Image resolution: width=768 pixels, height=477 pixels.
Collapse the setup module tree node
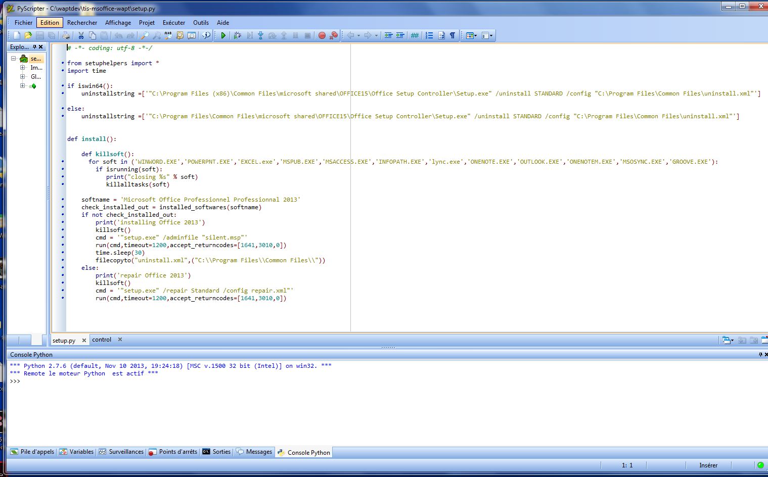(x=14, y=59)
